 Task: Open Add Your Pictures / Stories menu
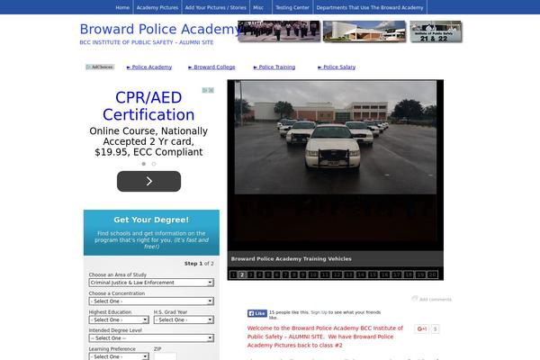click(216, 7)
